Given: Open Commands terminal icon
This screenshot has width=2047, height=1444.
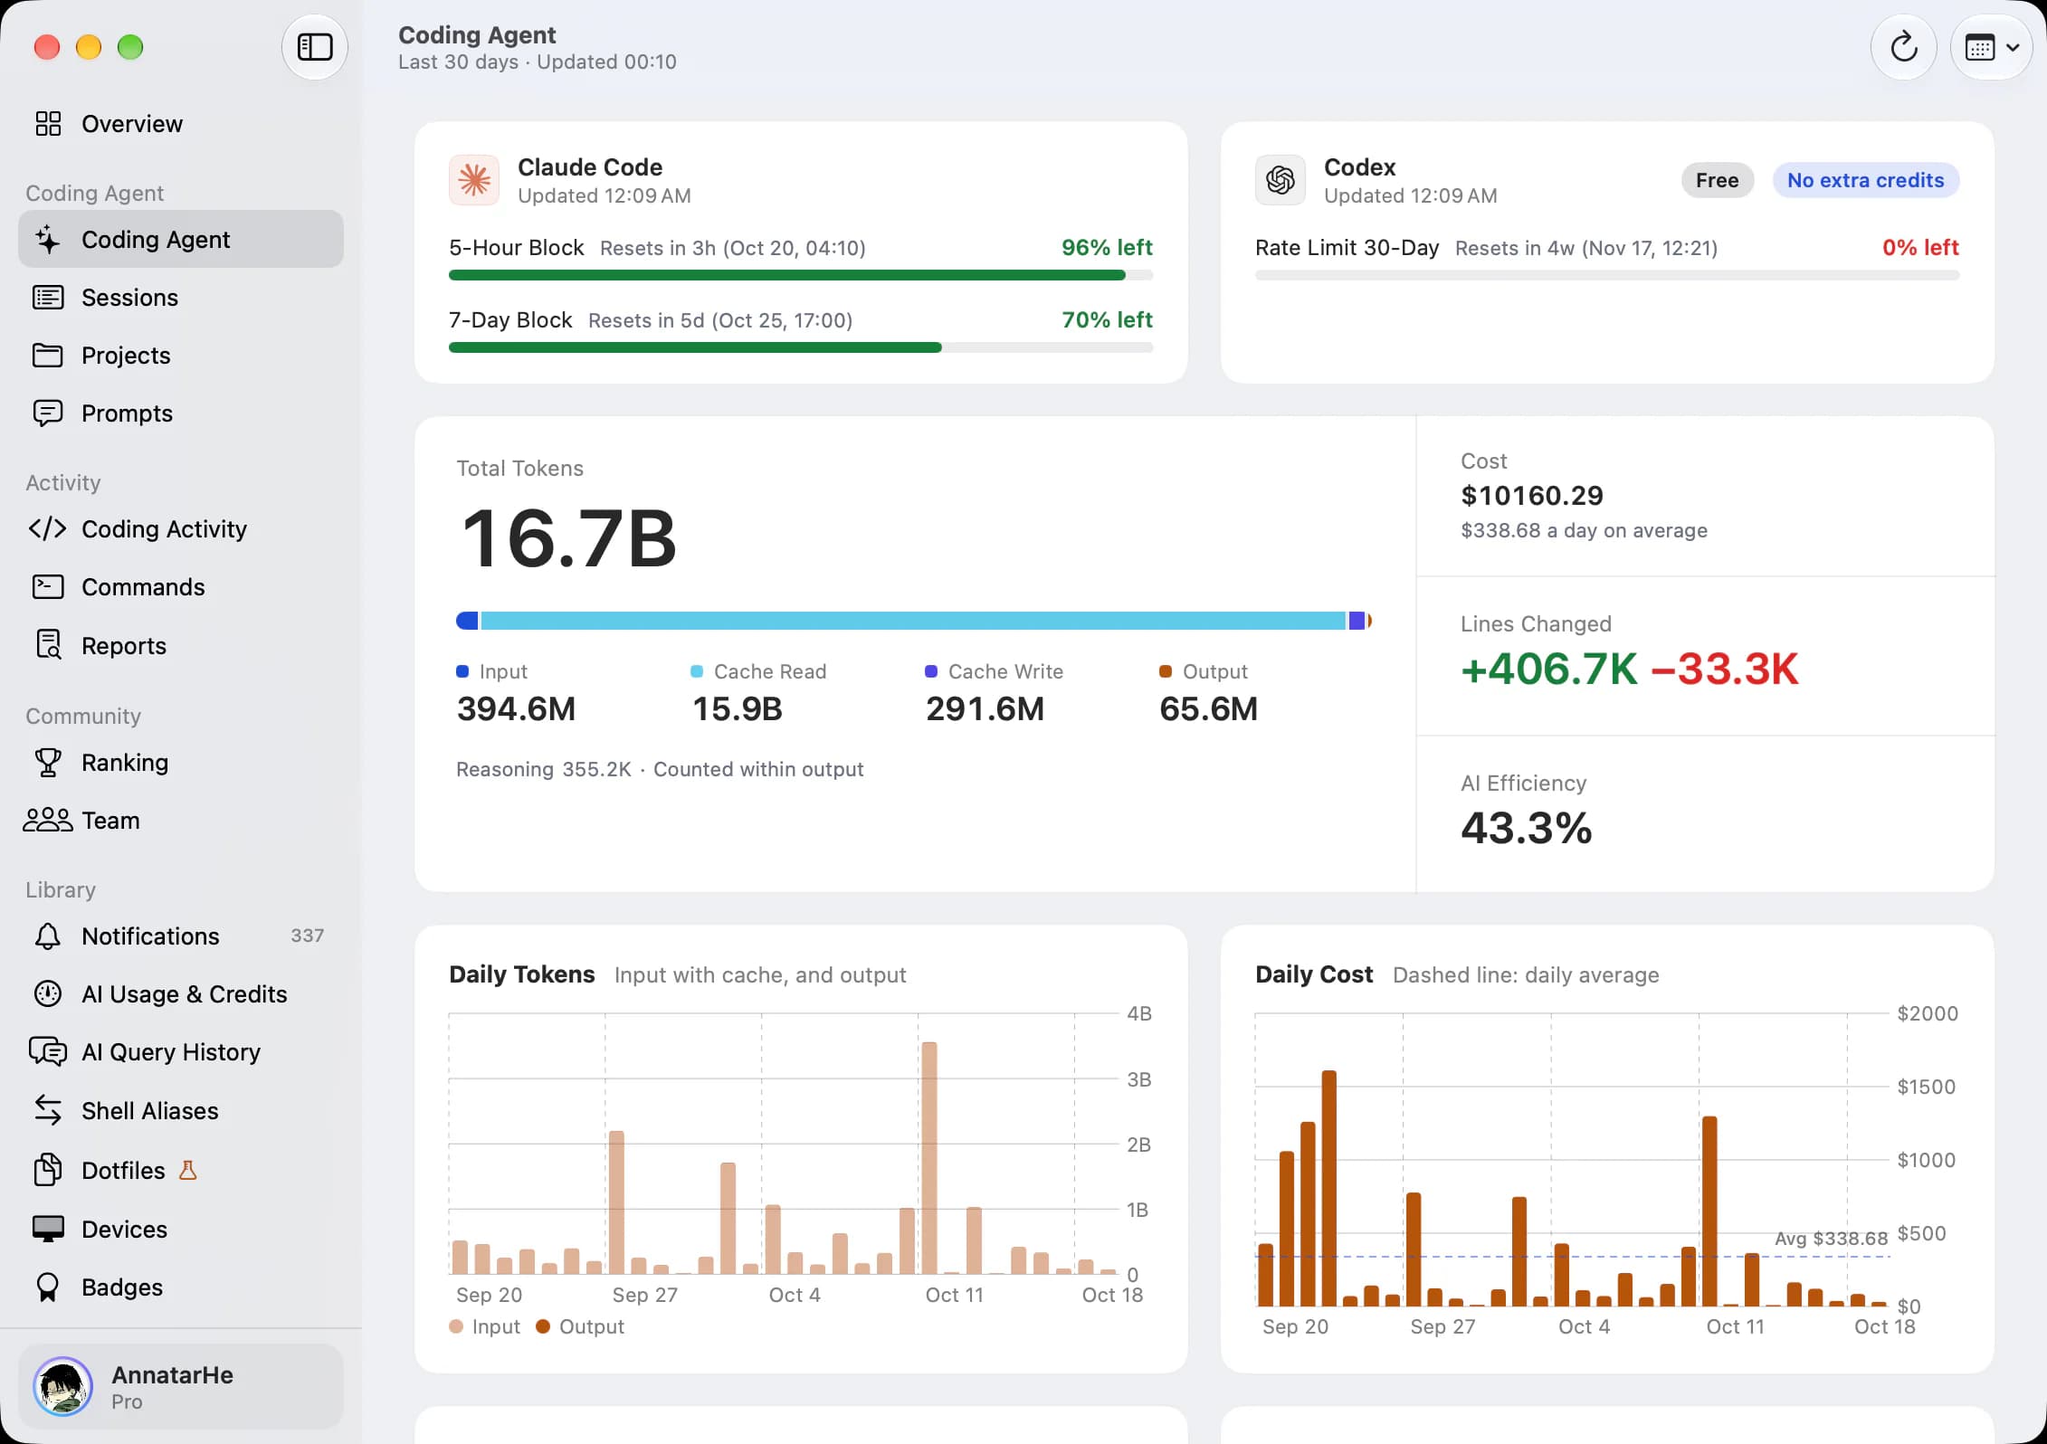Looking at the screenshot, I should point(48,586).
